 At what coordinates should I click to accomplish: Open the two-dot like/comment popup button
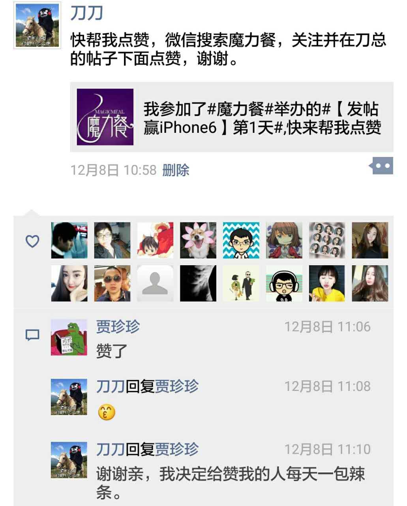pos(381,166)
